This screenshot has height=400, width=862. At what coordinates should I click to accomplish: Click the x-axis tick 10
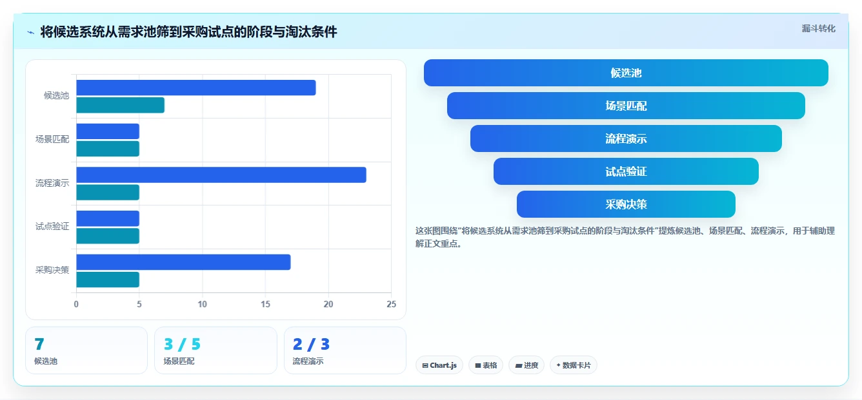coord(202,304)
